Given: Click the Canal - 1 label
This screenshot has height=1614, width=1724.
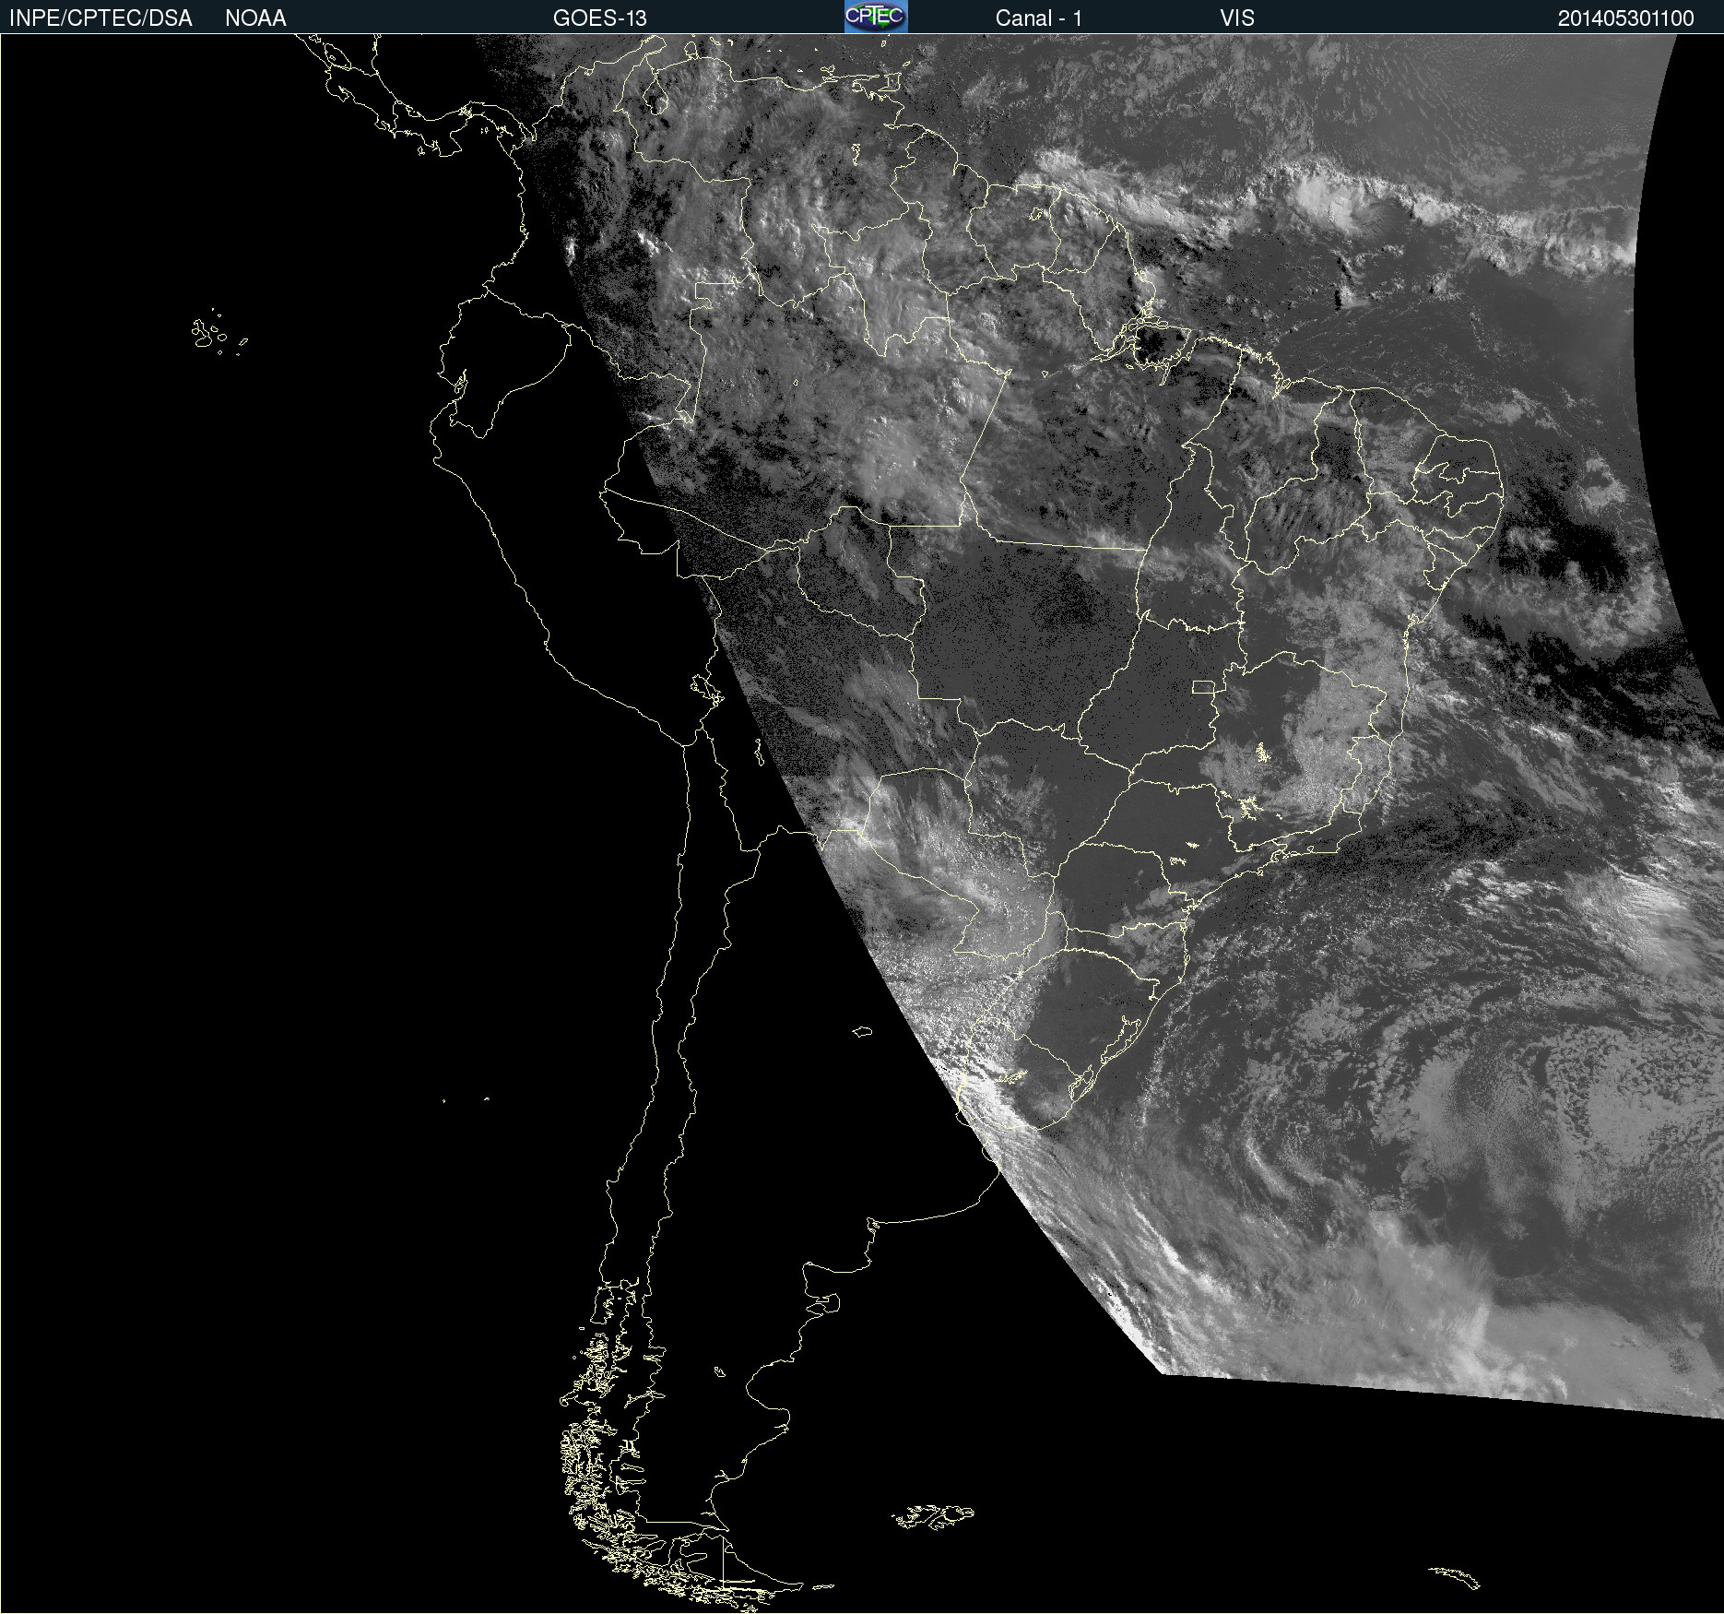Looking at the screenshot, I should tap(1039, 18).
